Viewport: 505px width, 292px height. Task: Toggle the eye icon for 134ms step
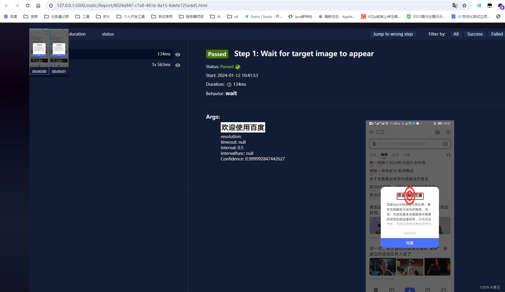pos(178,54)
